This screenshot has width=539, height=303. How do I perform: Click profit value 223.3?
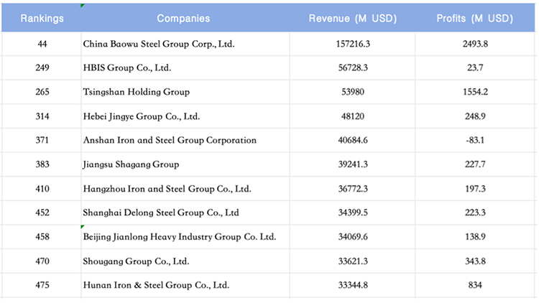tap(475, 213)
